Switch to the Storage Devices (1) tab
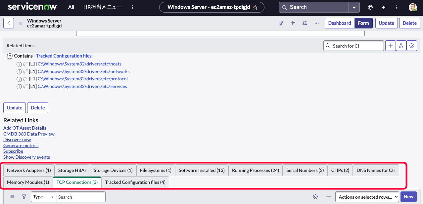 pos(113,170)
